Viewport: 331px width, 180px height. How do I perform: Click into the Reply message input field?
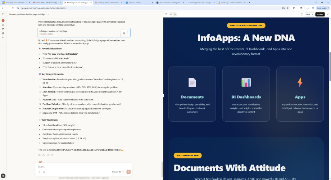(83, 167)
